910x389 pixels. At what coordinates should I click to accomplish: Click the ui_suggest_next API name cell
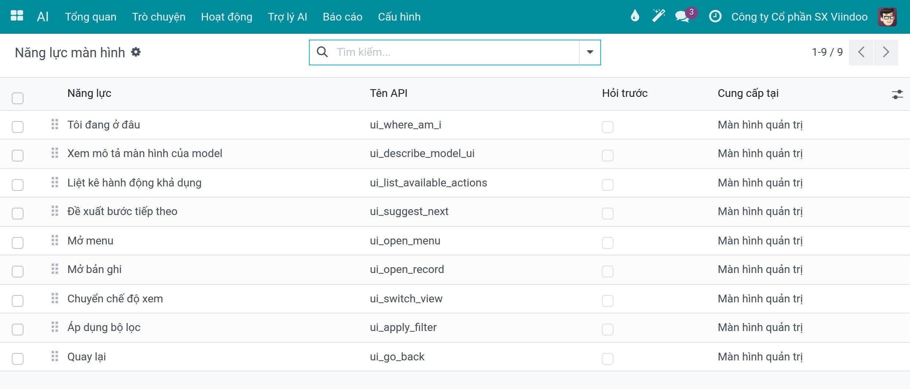pos(409,211)
